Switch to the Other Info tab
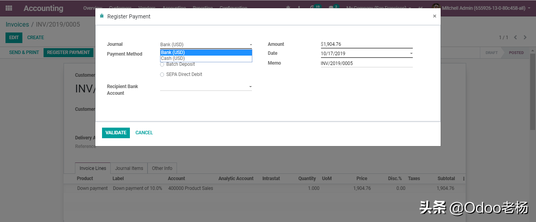The height and width of the screenshot is (222, 536). (x=162, y=168)
